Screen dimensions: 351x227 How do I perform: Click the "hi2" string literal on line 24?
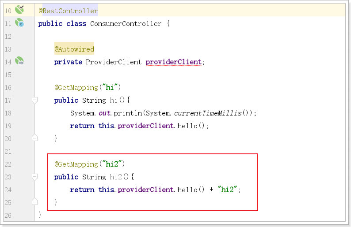(227, 190)
